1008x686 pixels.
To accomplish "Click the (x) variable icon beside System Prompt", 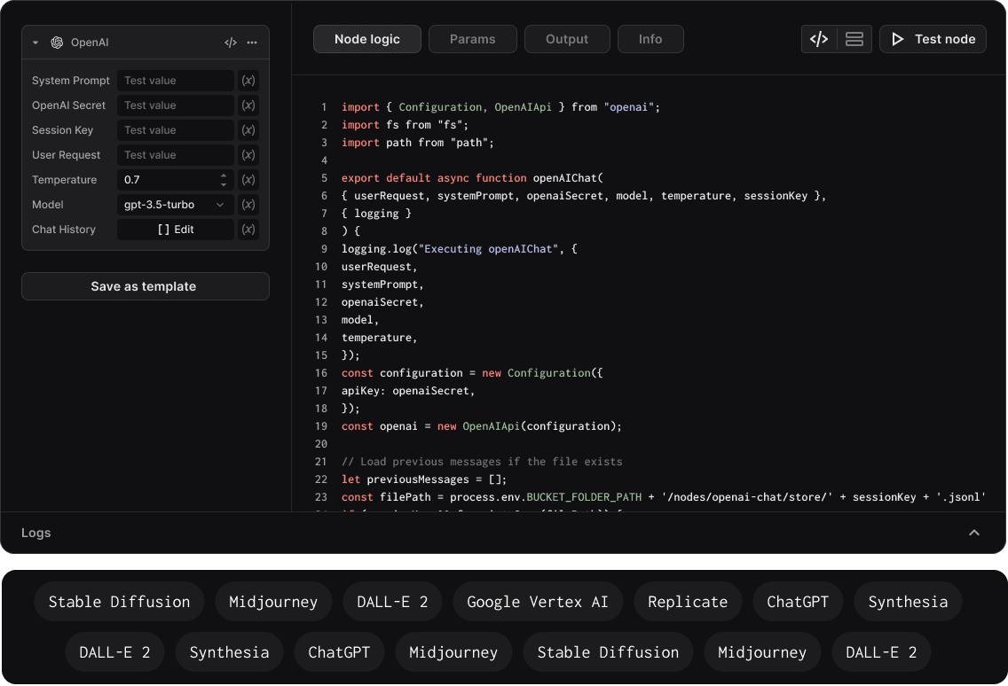I will click(x=248, y=80).
